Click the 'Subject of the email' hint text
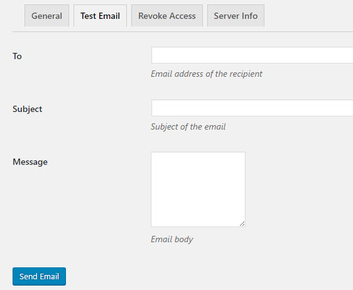The width and height of the screenshot is (353, 290). click(x=188, y=126)
